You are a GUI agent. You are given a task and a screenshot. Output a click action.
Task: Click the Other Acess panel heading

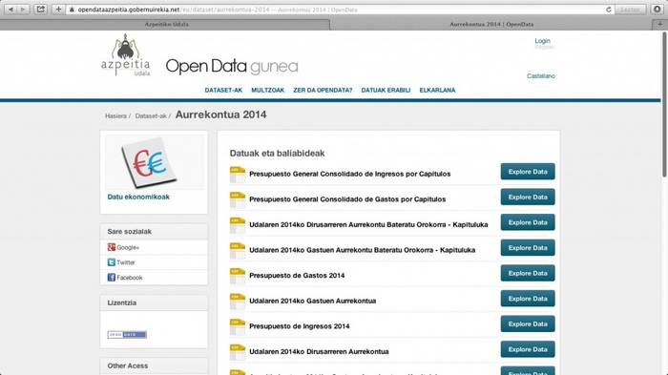point(127,365)
